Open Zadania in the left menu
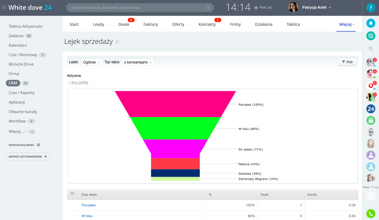 click(x=16, y=36)
